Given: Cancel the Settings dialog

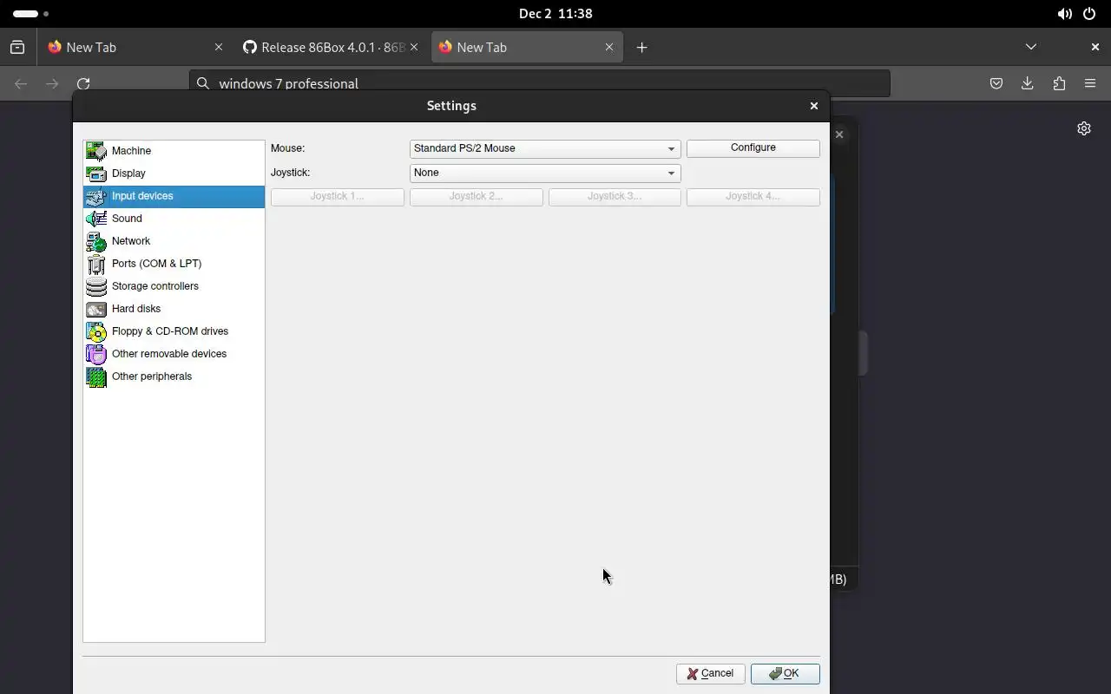Looking at the screenshot, I should click(x=710, y=674).
